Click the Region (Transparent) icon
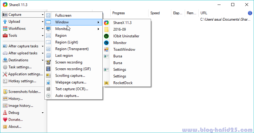Image resolution: width=254 pixels, height=133 pixels. pyautogui.click(x=48, y=49)
